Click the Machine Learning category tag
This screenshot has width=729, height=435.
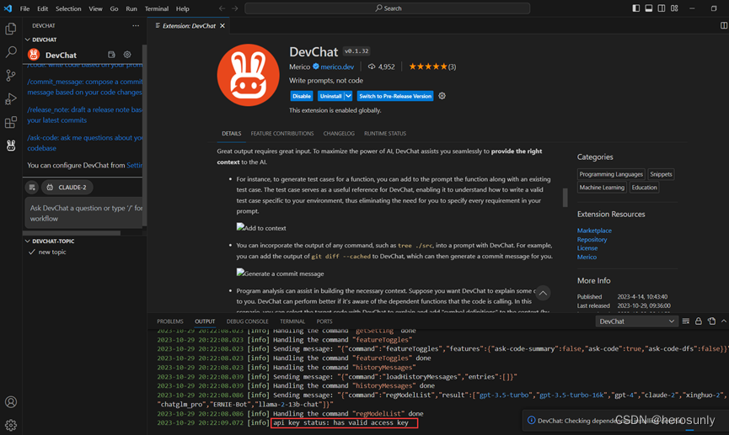click(x=602, y=188)
